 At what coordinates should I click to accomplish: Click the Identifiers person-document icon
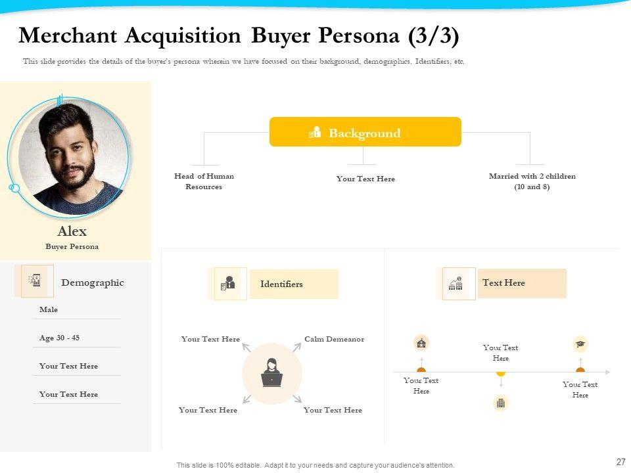click(x=229, y=284)
